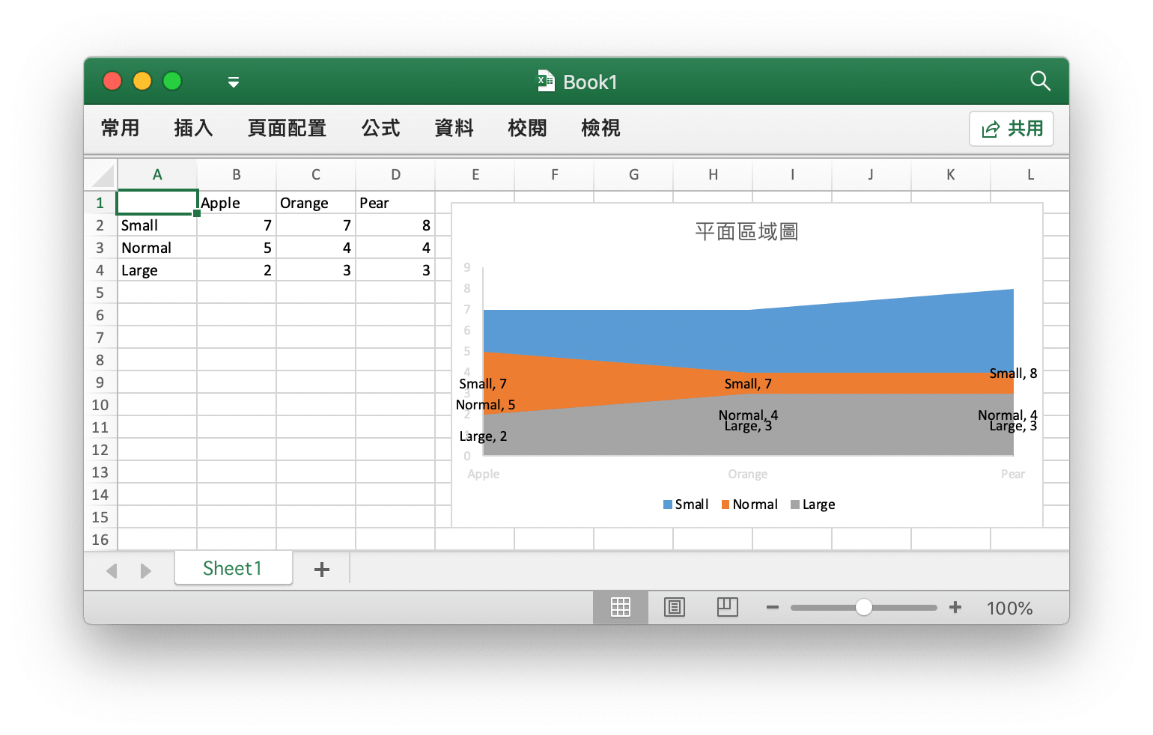The width and height of the screenshot is (1153, 735).
Task: Click the zoom in plus icon
Action: 955,607
